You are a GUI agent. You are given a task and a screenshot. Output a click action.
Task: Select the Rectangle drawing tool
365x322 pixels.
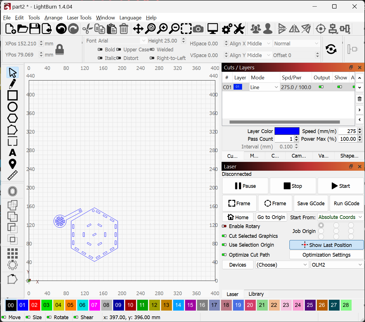point(13,95)
